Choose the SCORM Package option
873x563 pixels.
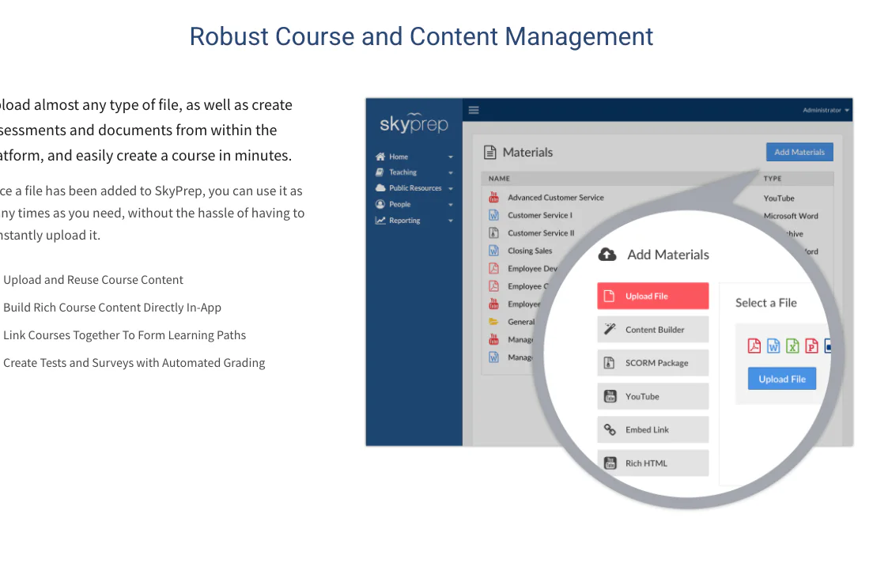click(x=653, y=362)
